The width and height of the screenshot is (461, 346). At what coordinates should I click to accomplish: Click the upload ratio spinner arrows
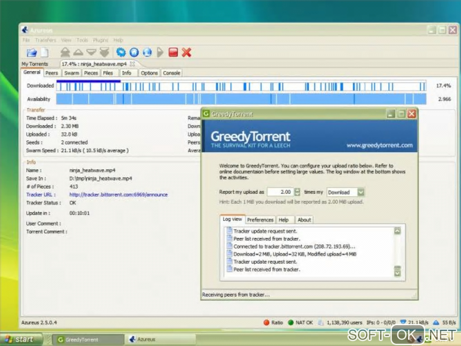[297, 192]
